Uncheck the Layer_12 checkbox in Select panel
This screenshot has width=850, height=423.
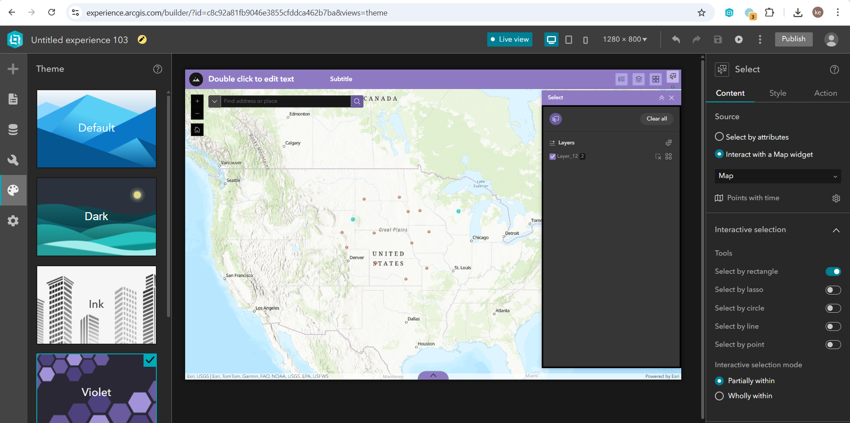(x=552, y=156)
